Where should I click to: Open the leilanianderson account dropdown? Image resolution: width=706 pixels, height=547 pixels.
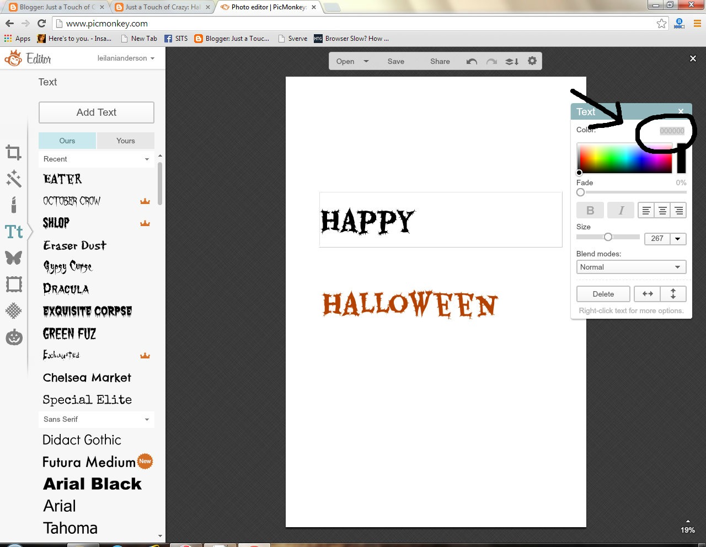[126, 58]
